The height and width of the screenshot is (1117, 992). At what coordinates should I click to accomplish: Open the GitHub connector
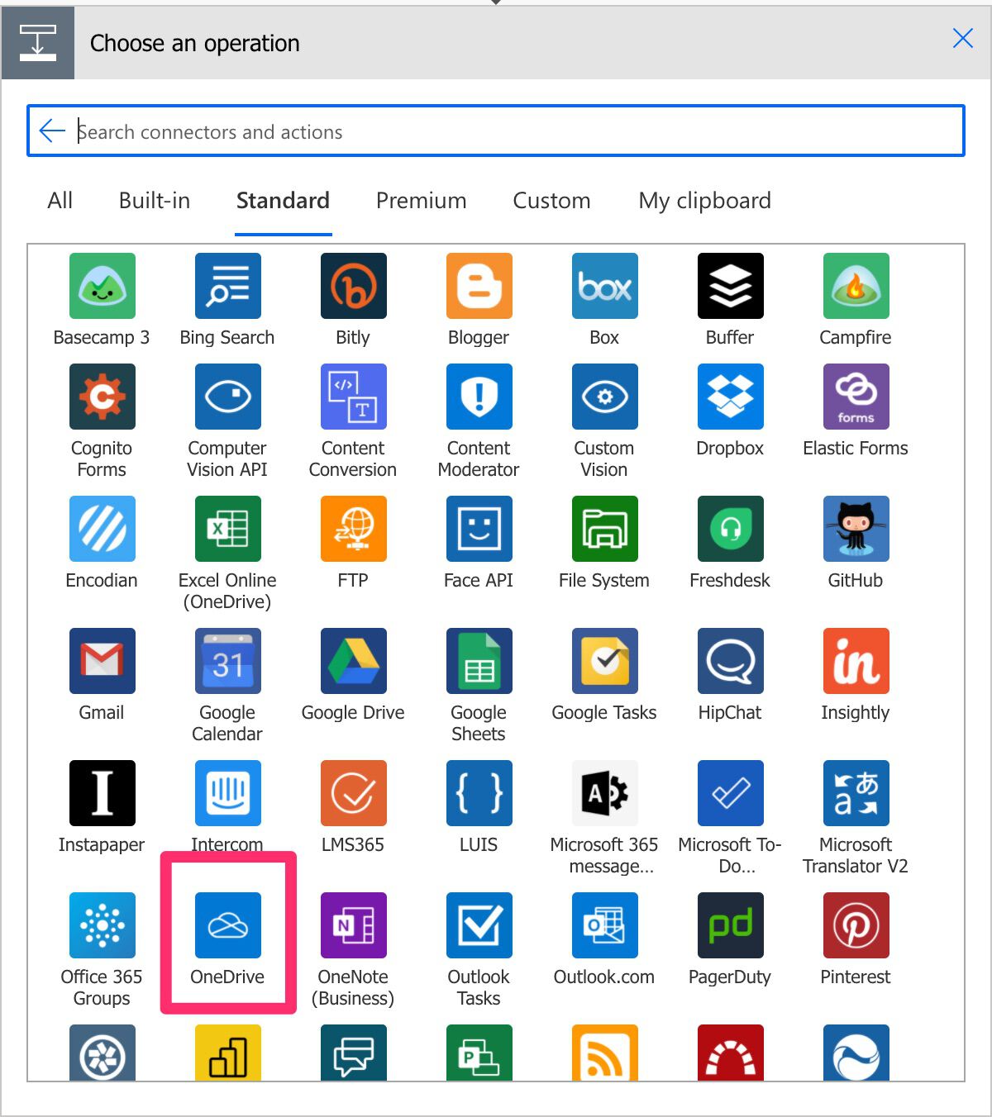pyautogui.click(x=856, y=529)
